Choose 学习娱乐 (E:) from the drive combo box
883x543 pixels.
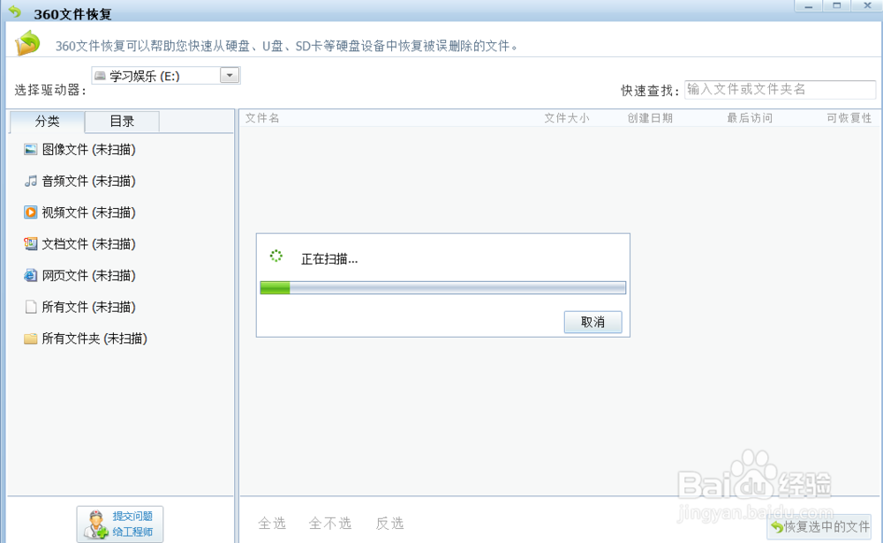tap(155, 75)
